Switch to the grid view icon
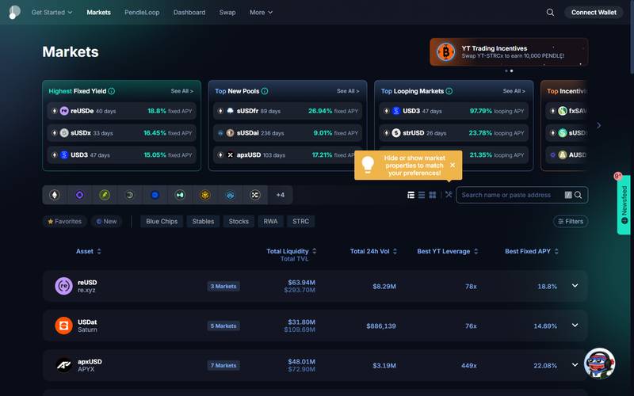The width and height of the screenshot is (634, 396). (x=433, y=195)
